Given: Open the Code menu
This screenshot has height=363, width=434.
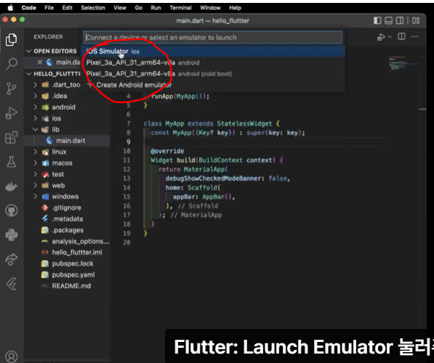Looking at the screenshot, I should click(x=29, y=8).
